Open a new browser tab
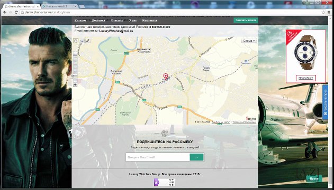The height and width of the screenshot is (190, 334). tap(82, 6)
